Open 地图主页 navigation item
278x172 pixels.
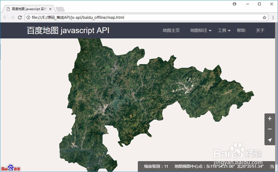pos(171,30)
